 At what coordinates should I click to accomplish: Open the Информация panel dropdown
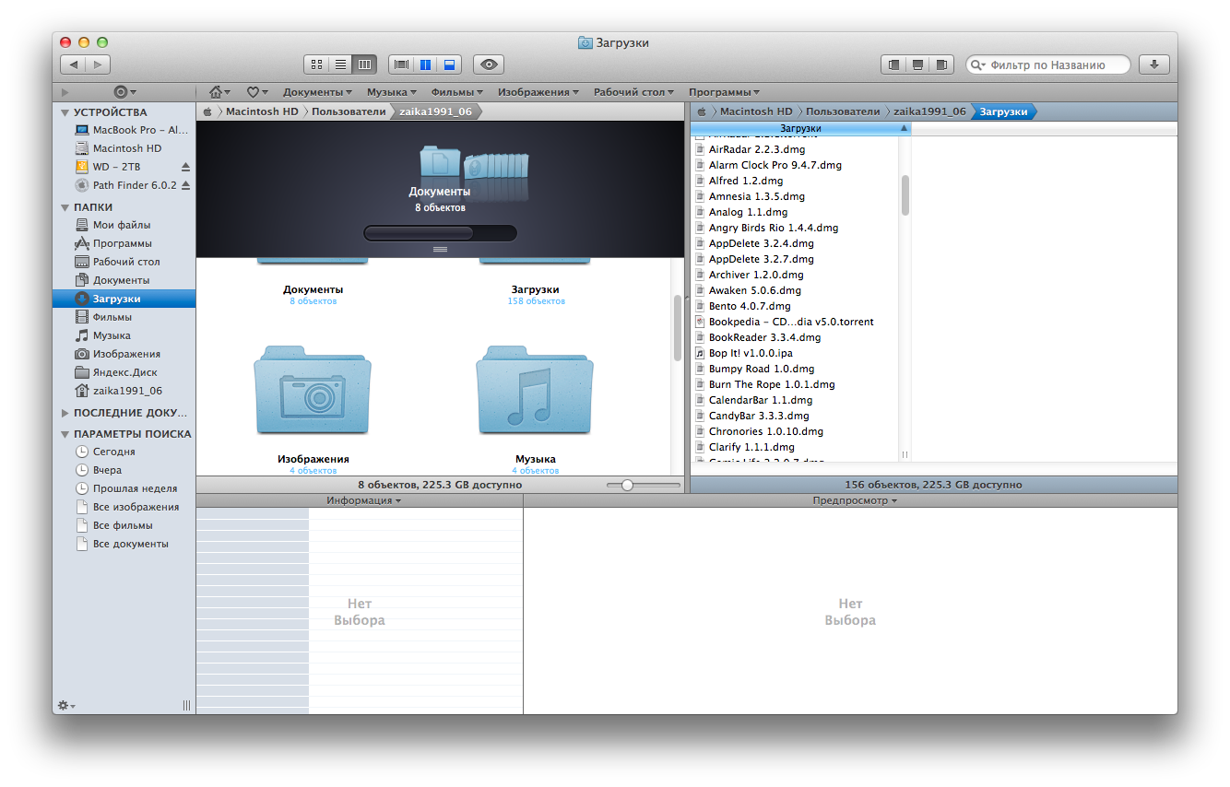click(x=363, y=501)
